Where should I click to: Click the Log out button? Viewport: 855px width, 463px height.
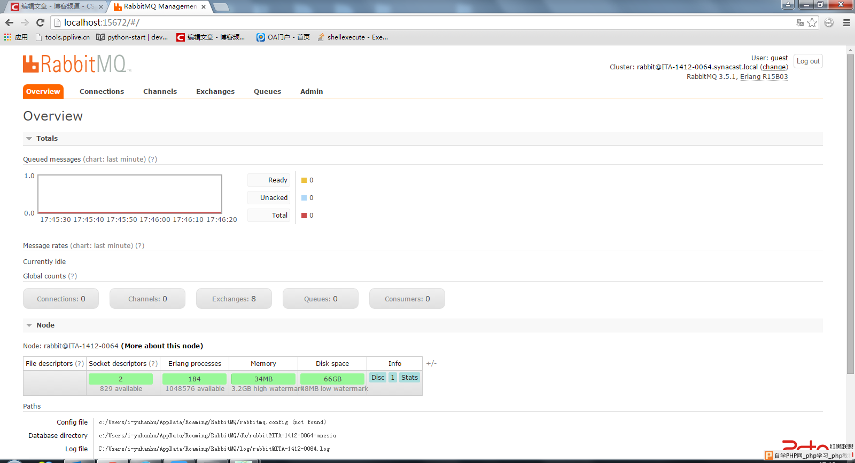pyautogui.click(x=808, y=61)
